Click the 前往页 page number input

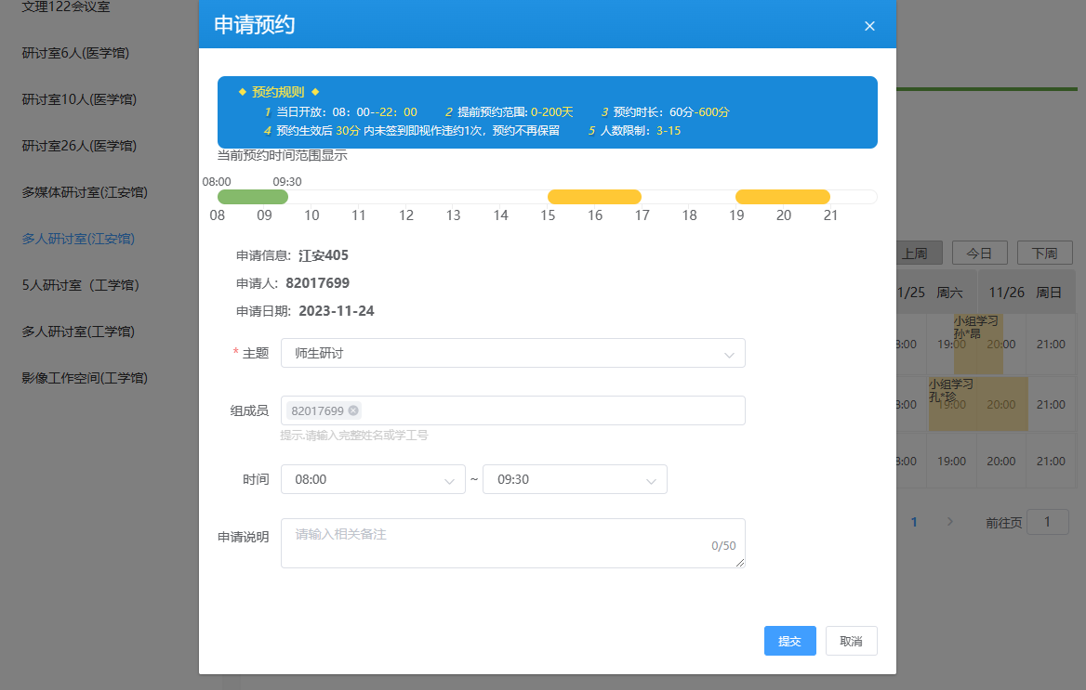[x=1047, y=522]
